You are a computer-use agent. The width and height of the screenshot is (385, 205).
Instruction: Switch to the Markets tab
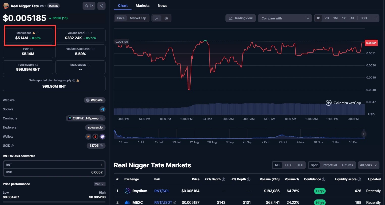(142, 5)
